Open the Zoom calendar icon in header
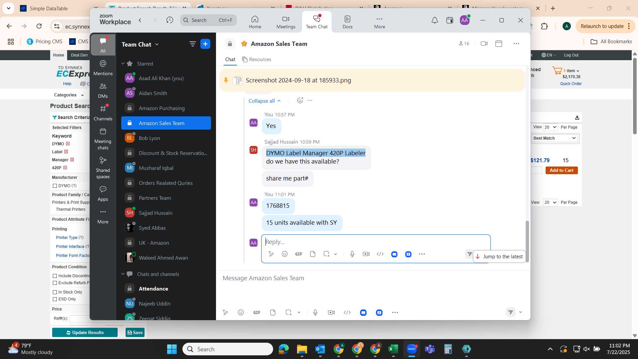 tap(450, 20)
